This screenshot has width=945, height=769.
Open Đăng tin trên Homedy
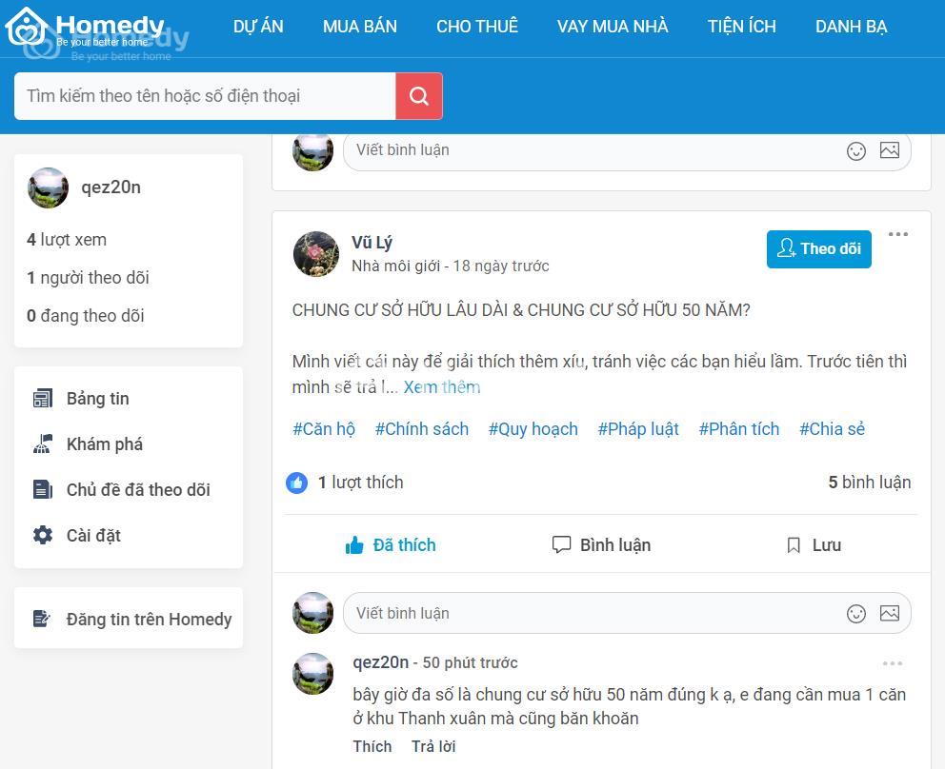point(132,619)
